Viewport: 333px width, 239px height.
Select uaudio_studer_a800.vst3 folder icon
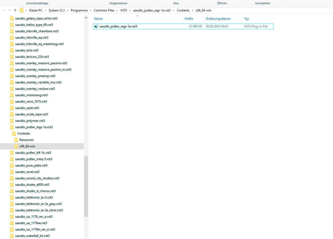[12, 185]
